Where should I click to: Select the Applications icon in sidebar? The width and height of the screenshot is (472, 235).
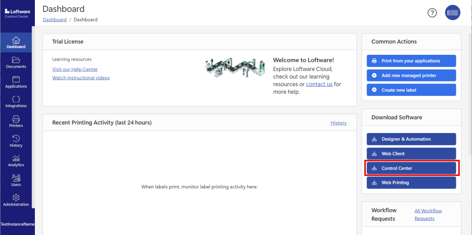pos(16,80)
